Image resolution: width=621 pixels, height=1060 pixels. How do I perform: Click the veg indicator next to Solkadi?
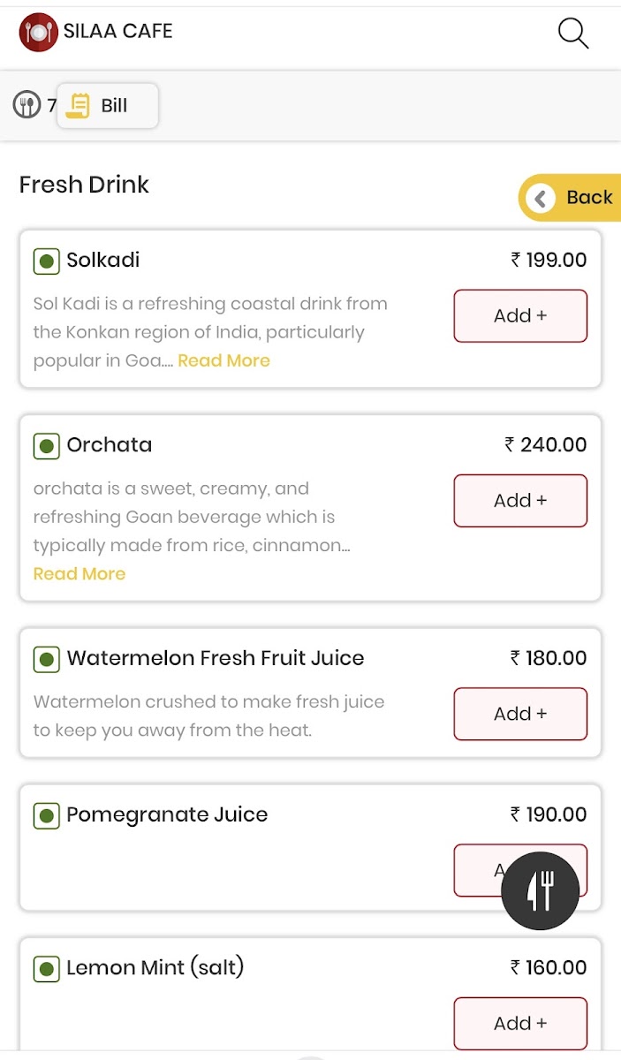click(46, 261)
